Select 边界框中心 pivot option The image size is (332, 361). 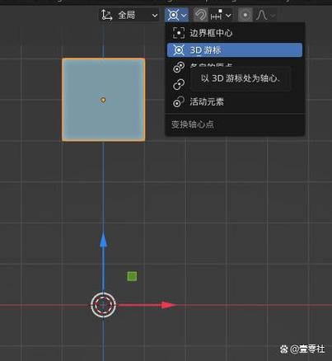tap(235, 33)
